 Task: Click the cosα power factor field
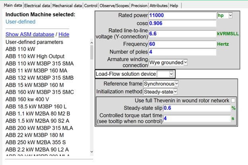[x=182, y=23]
